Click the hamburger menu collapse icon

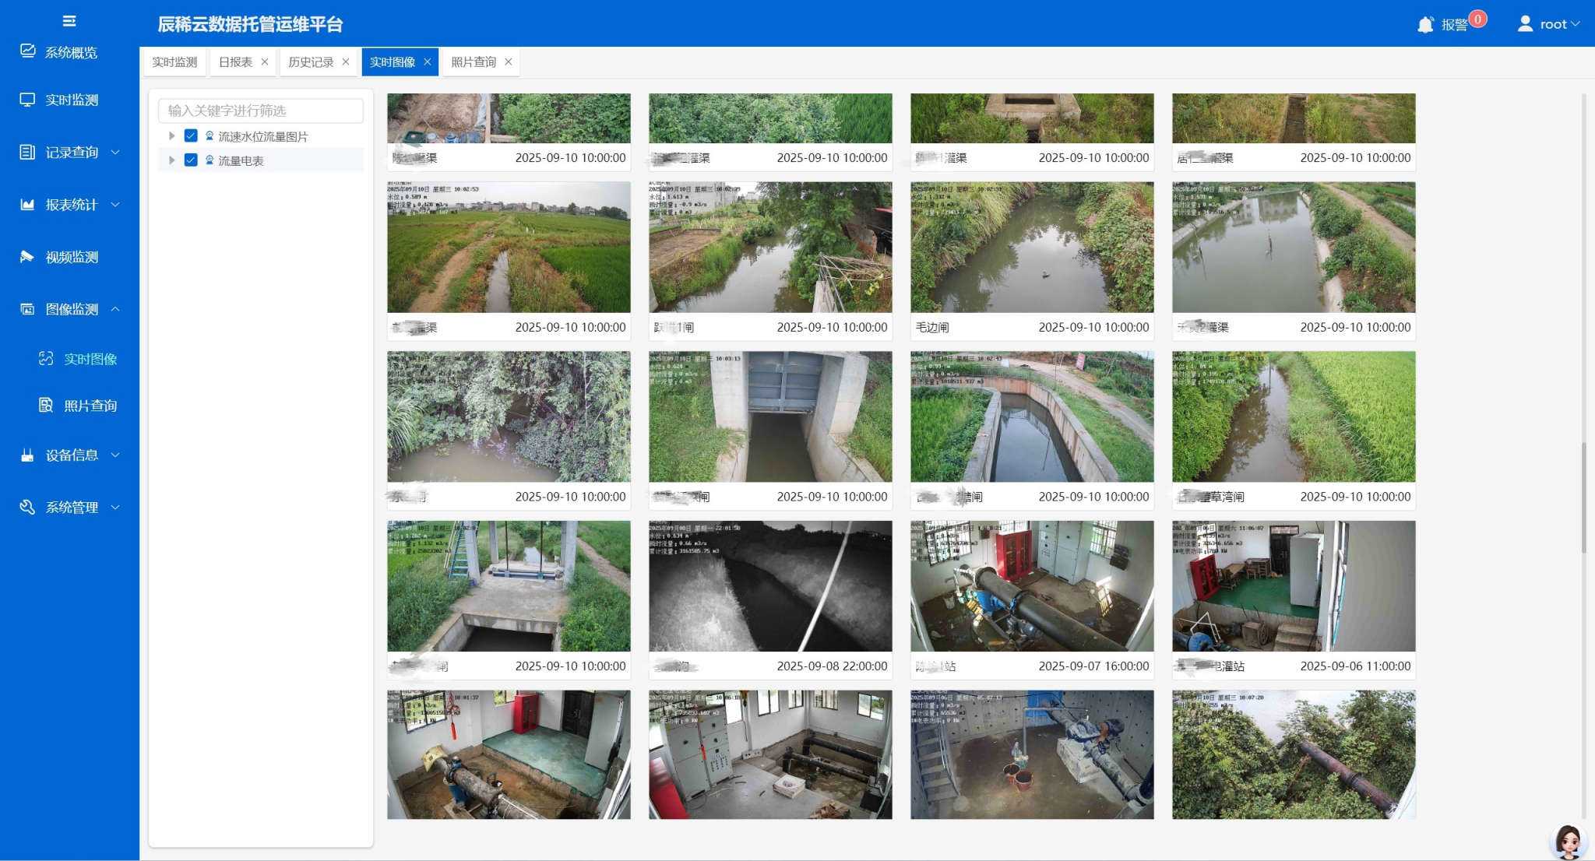[x=69, y=21]
